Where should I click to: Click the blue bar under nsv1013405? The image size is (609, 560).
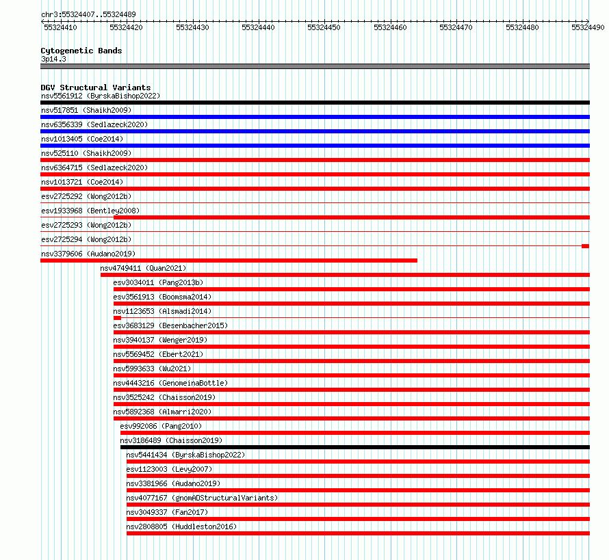pyautogui.click(x=315, y=146)
